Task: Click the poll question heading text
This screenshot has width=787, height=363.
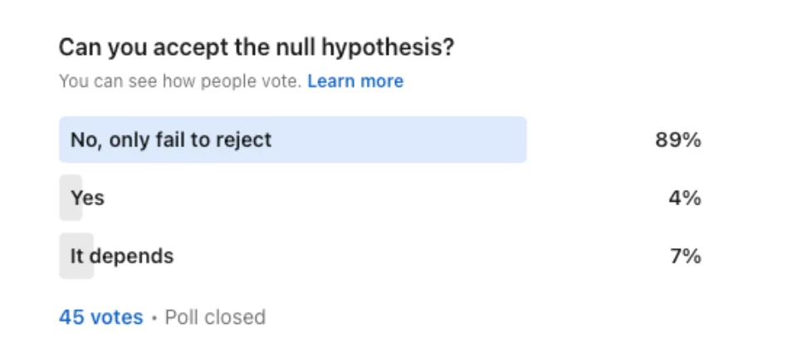Action: tap(257, 48)
